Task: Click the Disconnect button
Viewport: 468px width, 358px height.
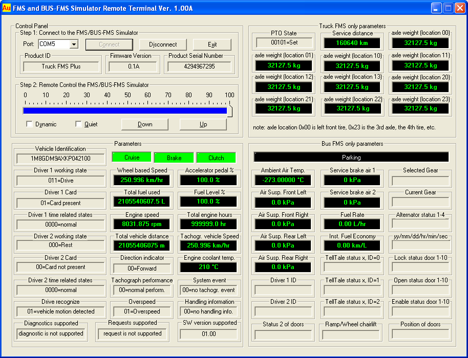Action: (163, 44)
